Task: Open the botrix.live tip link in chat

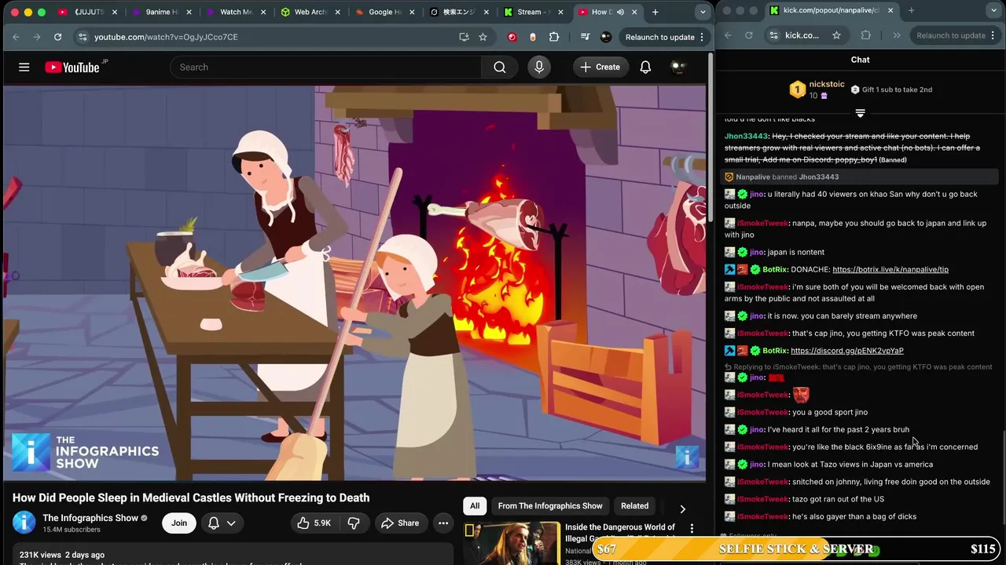Action: (890, 269)
